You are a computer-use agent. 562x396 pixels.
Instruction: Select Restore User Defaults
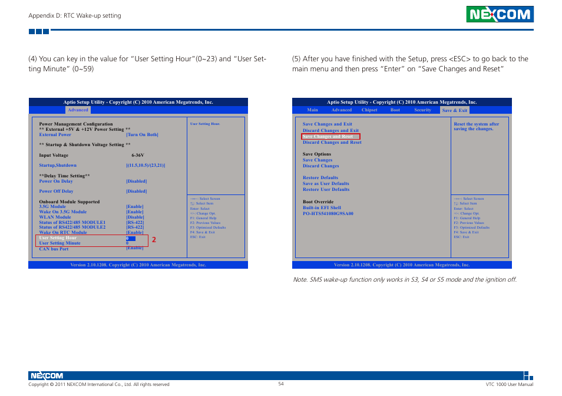tap(326, 189)
